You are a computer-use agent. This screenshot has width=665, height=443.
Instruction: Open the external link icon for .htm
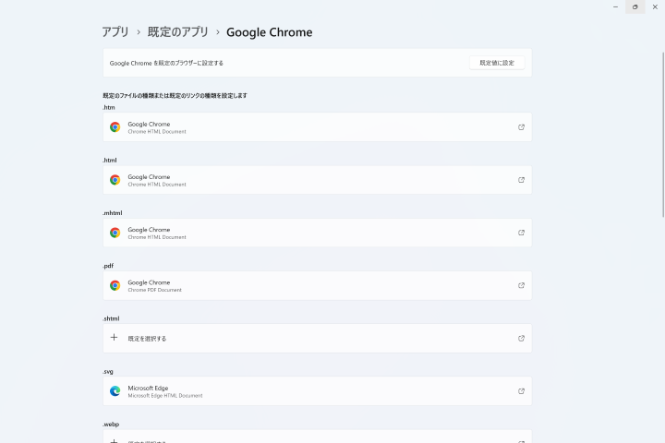click(521, 127)
